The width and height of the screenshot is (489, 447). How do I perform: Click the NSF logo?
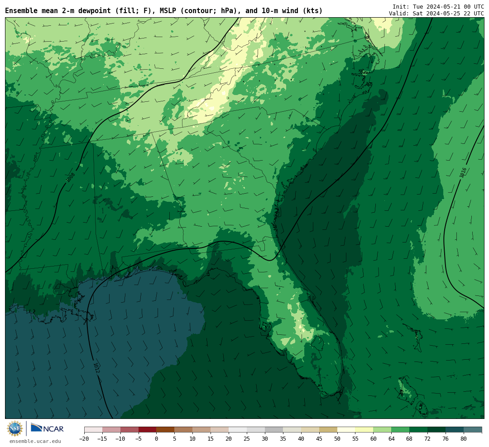(x=15, y=428)
